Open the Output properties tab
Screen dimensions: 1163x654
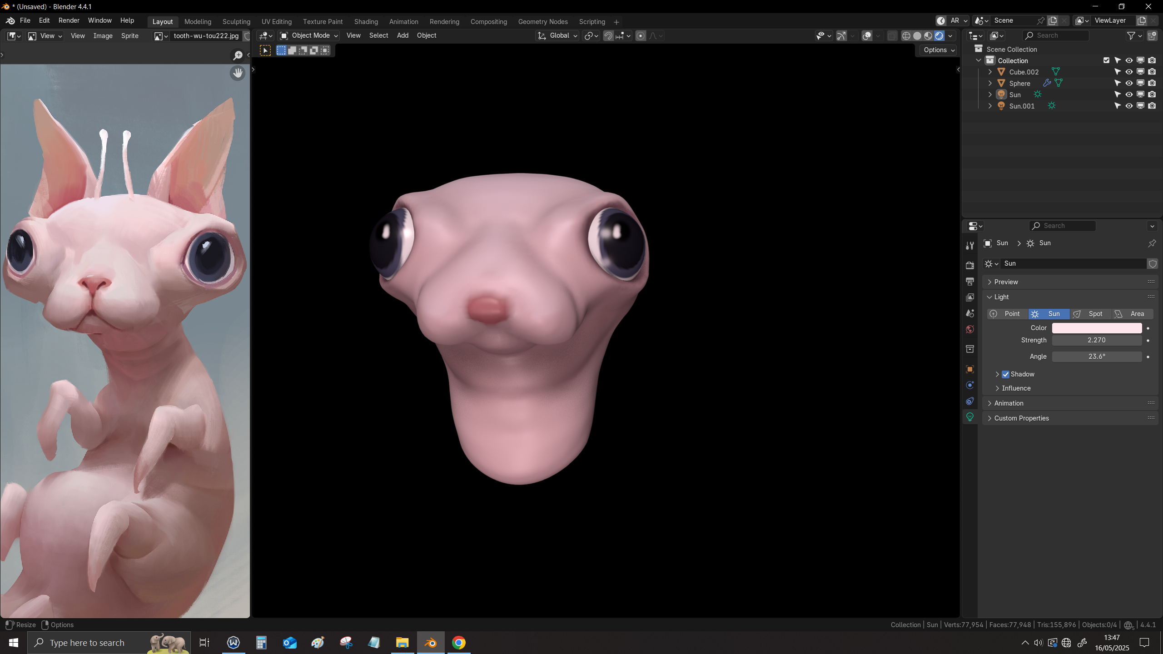pyautogui.click(x=970, y=282)
